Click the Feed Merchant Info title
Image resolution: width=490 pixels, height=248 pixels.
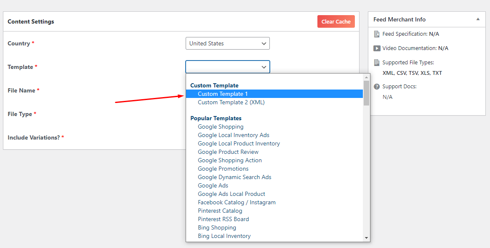(x=399, y=19)
